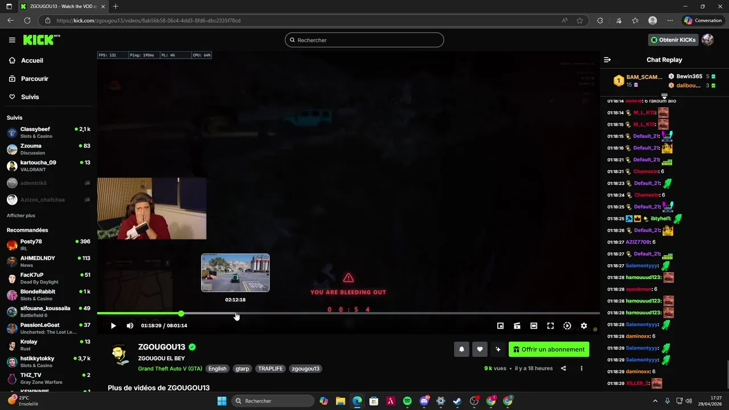Collapse the Chat Replay panel

607,60
